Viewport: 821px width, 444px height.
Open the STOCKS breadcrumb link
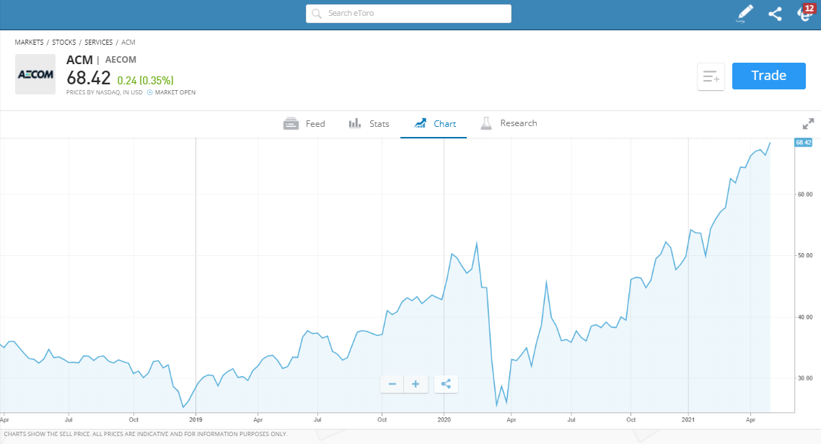click(63, 42)
